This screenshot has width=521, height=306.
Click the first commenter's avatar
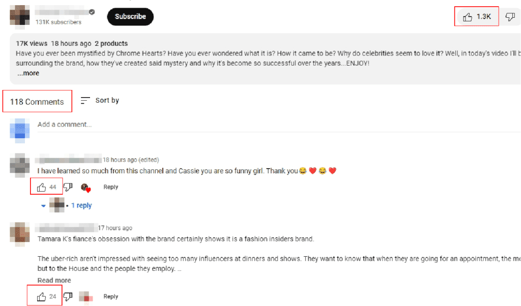(x=20, y=166)
